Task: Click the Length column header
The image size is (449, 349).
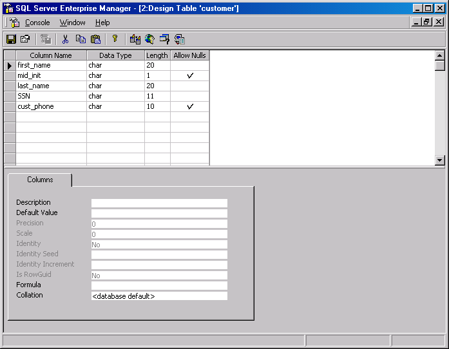Action: pos(157,55)
